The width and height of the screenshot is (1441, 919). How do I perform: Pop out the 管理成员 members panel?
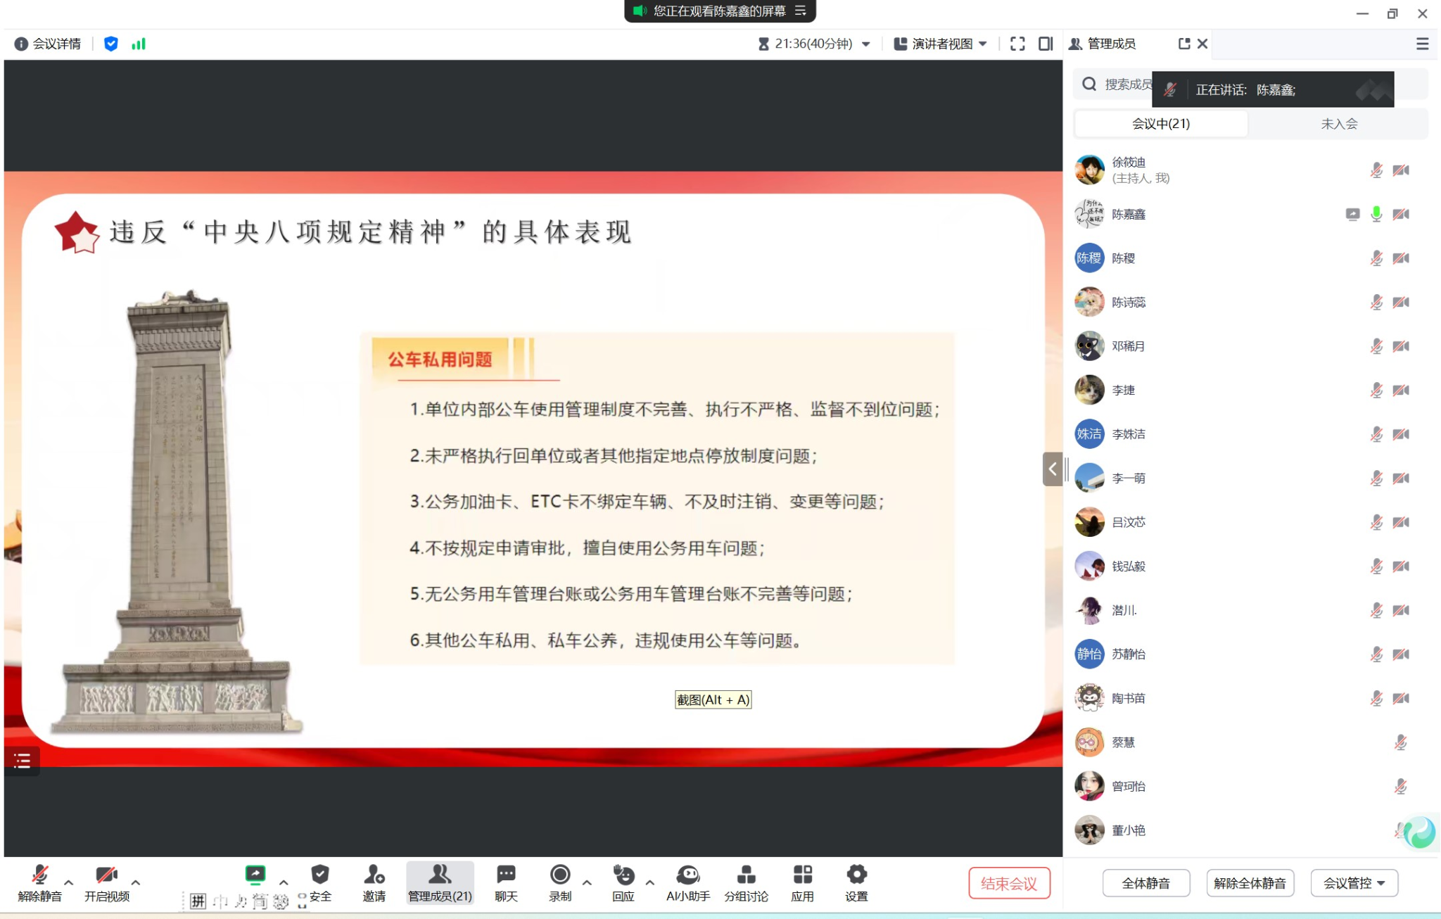pos(1184,44)
